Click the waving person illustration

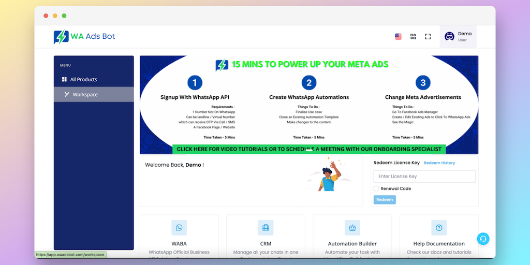pos(329,174)
